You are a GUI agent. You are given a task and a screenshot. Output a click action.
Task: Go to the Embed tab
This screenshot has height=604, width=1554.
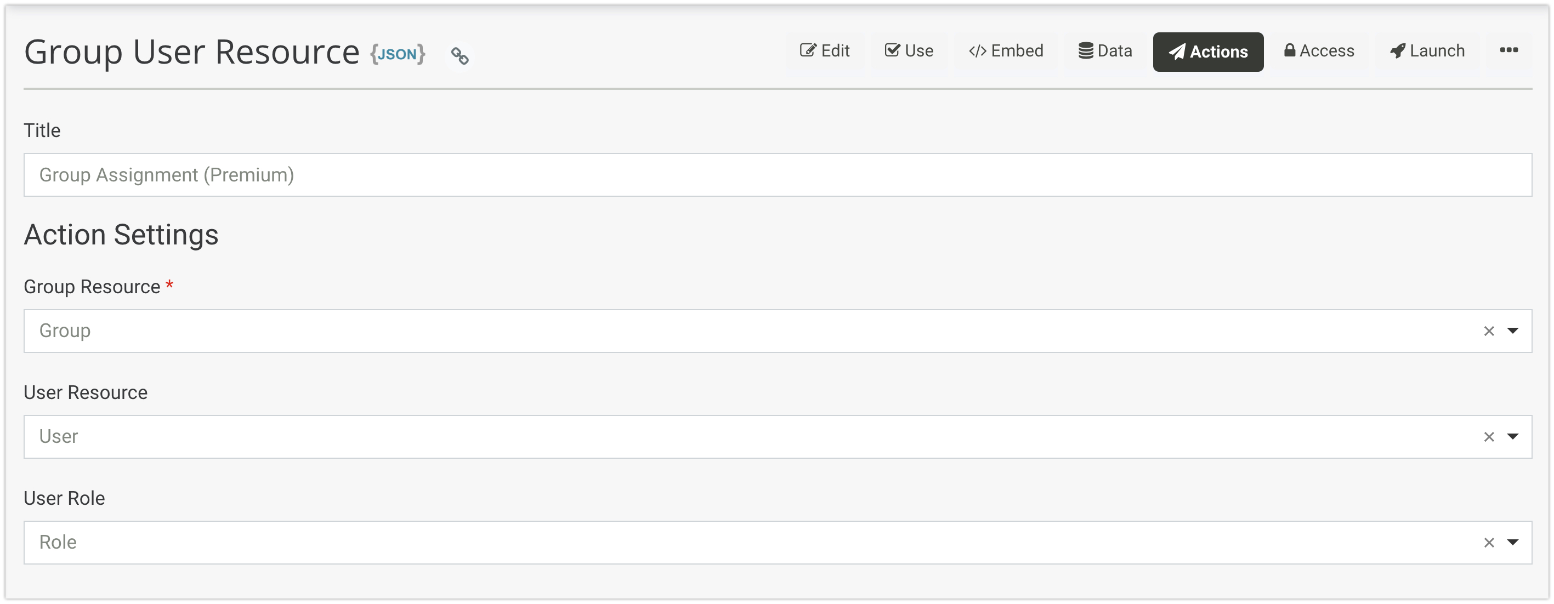click(x=1006, y=51)
